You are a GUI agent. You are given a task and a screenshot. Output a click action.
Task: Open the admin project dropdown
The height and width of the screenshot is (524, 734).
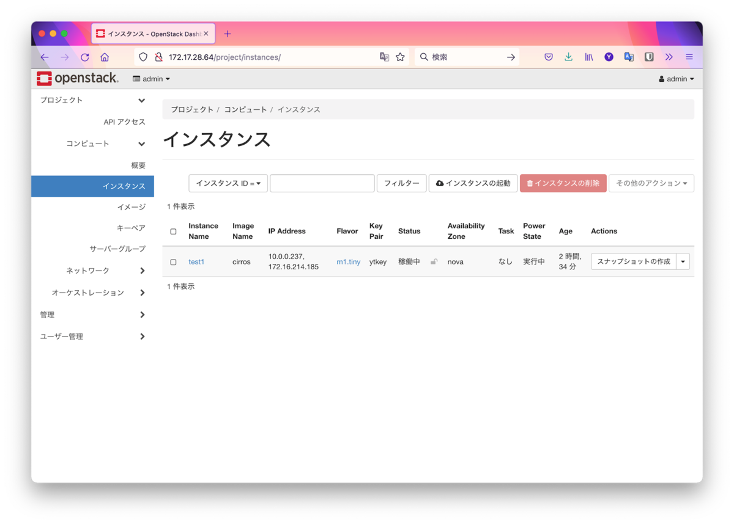pos(151,79)
